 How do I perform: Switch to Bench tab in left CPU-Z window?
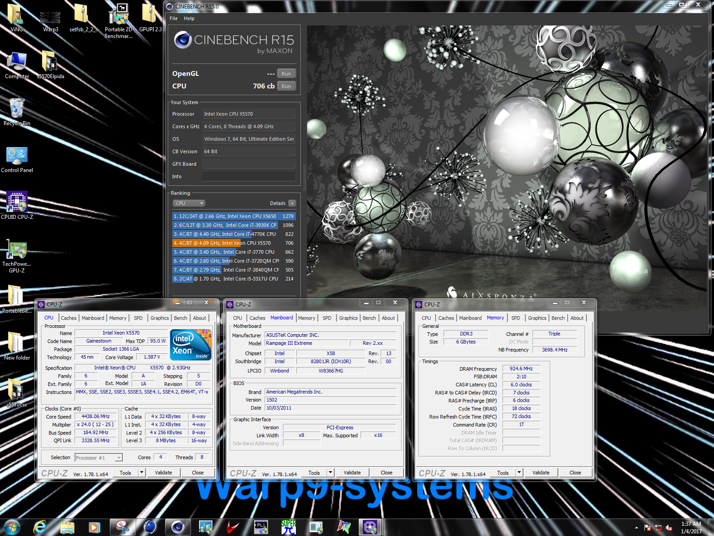[x=181, y=318]
